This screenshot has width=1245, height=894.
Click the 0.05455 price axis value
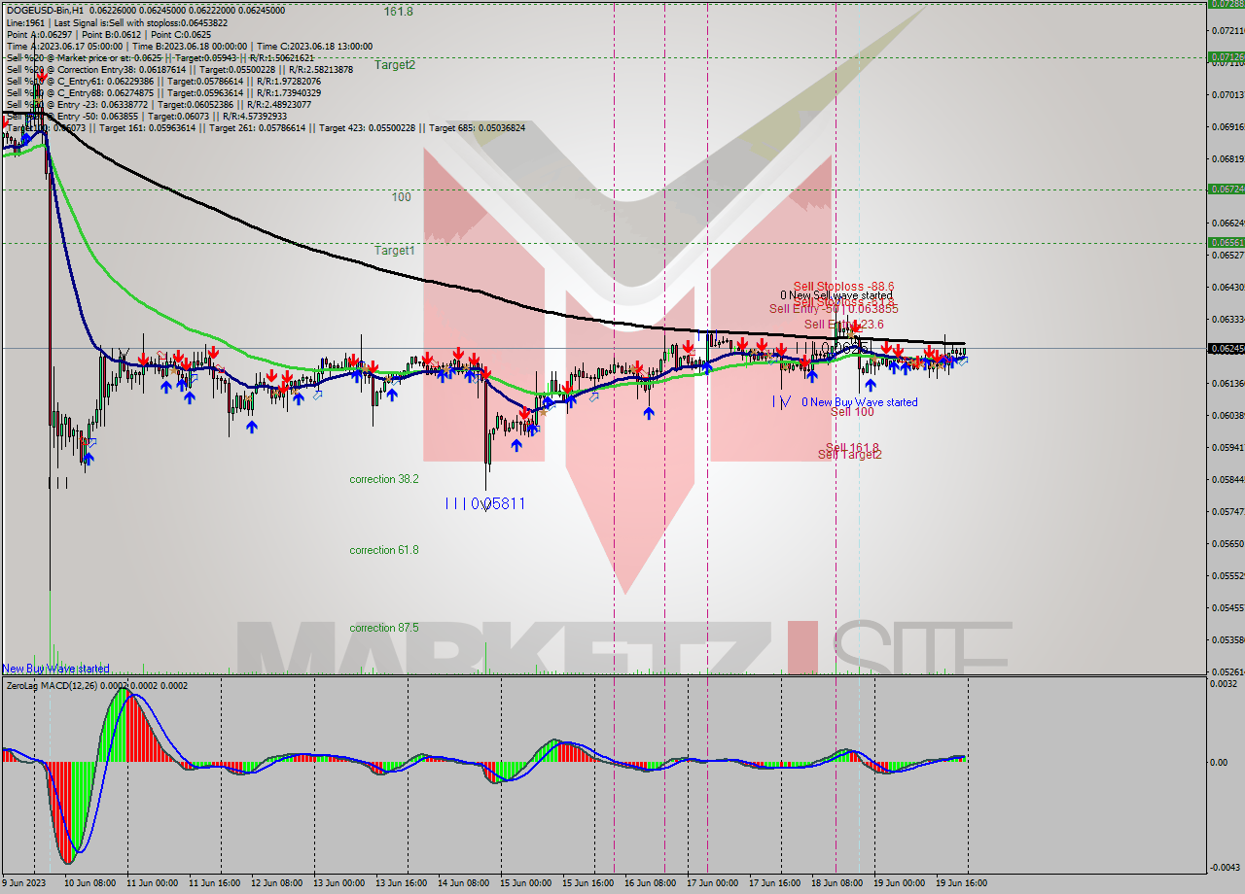point(1228,607)
